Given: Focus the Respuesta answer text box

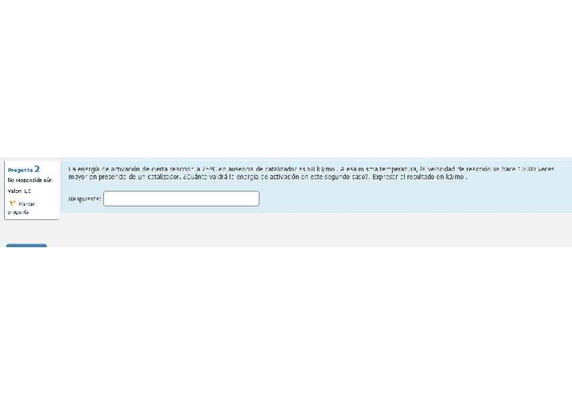Looking at the screenshot, I should pos(181,199).
